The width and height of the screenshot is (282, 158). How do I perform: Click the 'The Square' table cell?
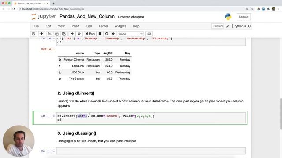click(x=76, y=79)
